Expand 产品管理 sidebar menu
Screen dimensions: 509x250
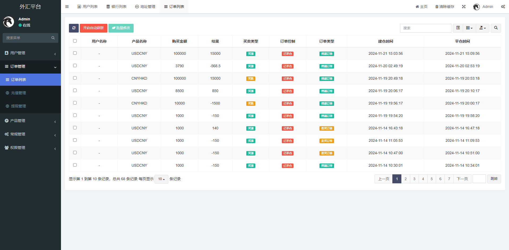[x=30, y=121]
